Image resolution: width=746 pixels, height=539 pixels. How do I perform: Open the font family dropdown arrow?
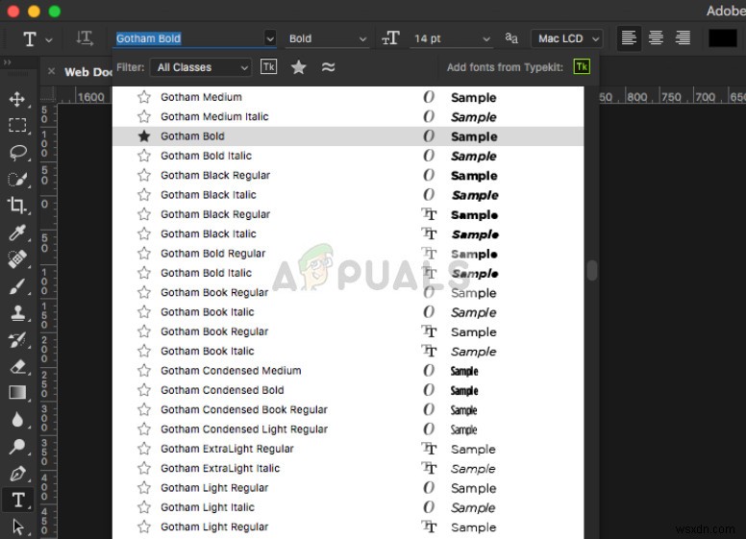coord(270,38)
